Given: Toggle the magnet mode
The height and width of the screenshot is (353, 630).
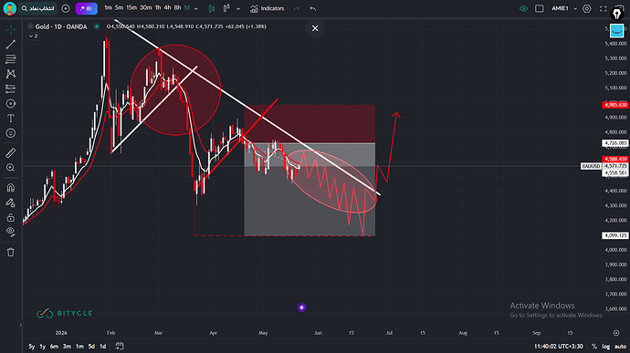Looking at the screenshot, I should click(11, 188).
